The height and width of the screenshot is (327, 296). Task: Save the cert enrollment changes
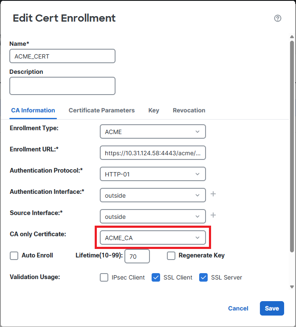[x=272, y=308]
